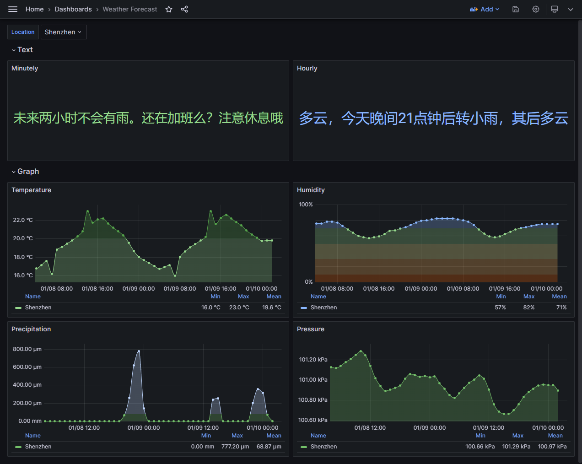The height and width of the screenshot is (464, 582).
Task: Click Weather Forecast breadcrumb title
Action: [x=130, y=9]
